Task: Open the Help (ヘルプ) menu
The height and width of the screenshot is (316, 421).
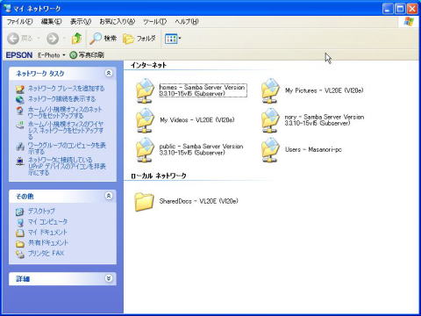Action: click(x=187, y=22)
